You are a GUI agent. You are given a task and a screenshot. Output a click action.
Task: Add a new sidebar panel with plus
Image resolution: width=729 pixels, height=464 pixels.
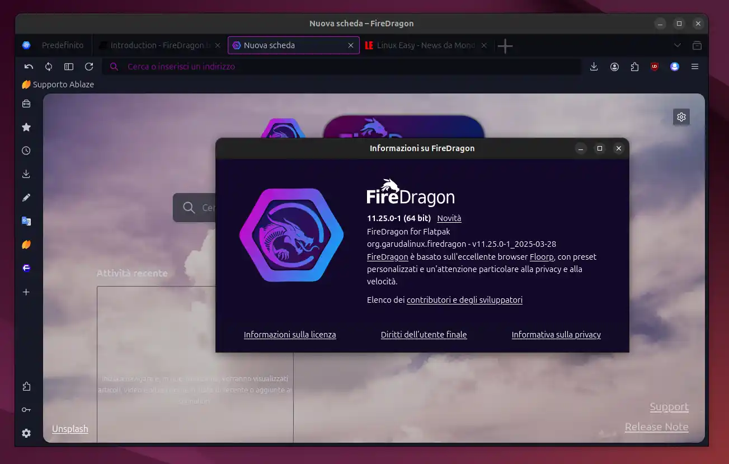[26, 292]
